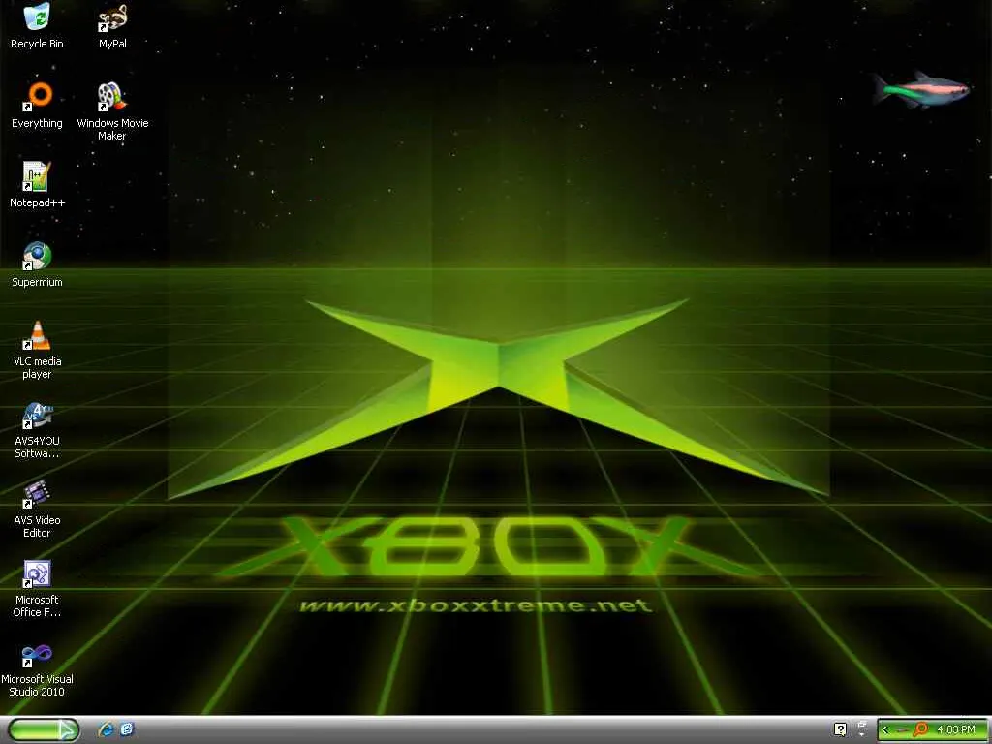Click the floating neon fish on the desktop
992x744 pixels.
pyautogui.click(x=921, y=90)
